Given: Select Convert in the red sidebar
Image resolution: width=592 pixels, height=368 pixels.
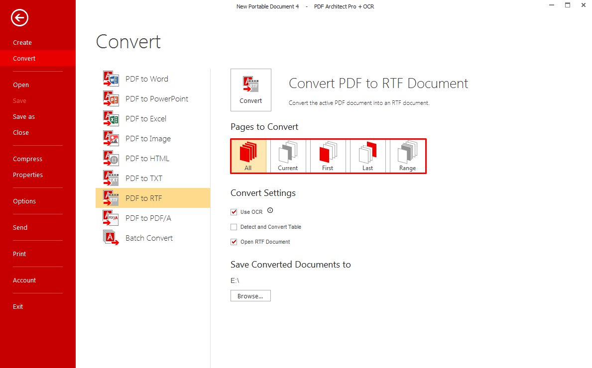Looking at the screenshot, I should click(38, 59).
